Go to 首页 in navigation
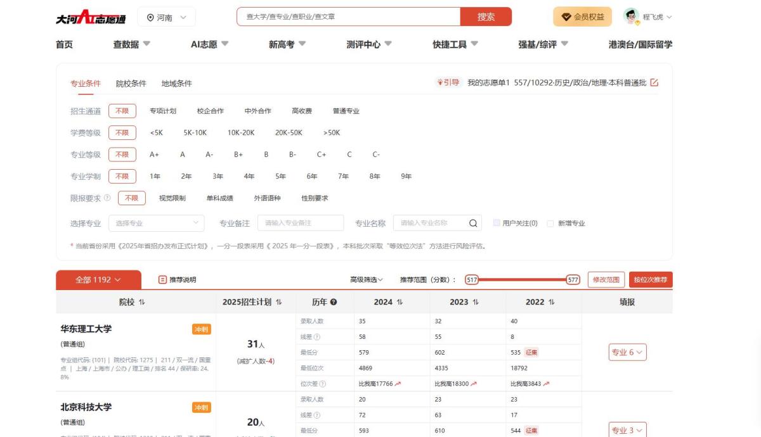The height and width of the screenshot is (437, 761). tap(64, 44)
